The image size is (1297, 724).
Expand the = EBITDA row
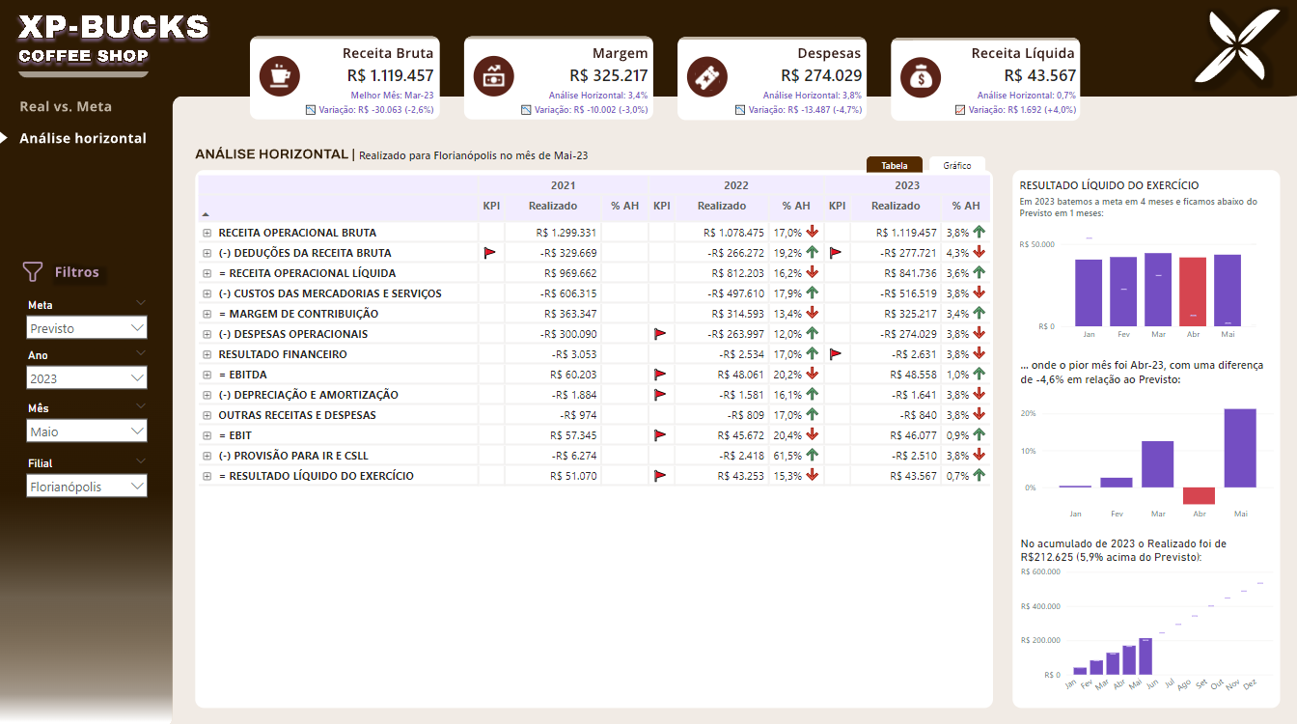point(207,375)
